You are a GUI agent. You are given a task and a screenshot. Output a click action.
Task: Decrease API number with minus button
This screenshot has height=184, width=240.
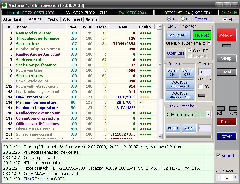click(x=219, y=177)
